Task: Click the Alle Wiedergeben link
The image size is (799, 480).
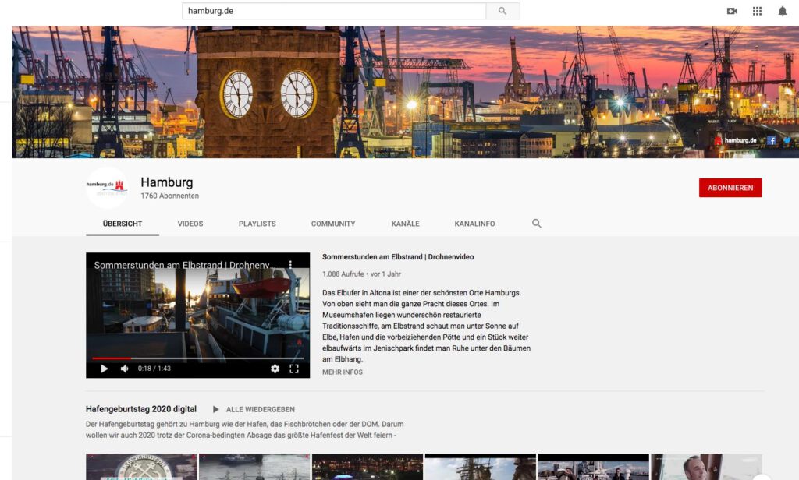Action: (261, 409)
